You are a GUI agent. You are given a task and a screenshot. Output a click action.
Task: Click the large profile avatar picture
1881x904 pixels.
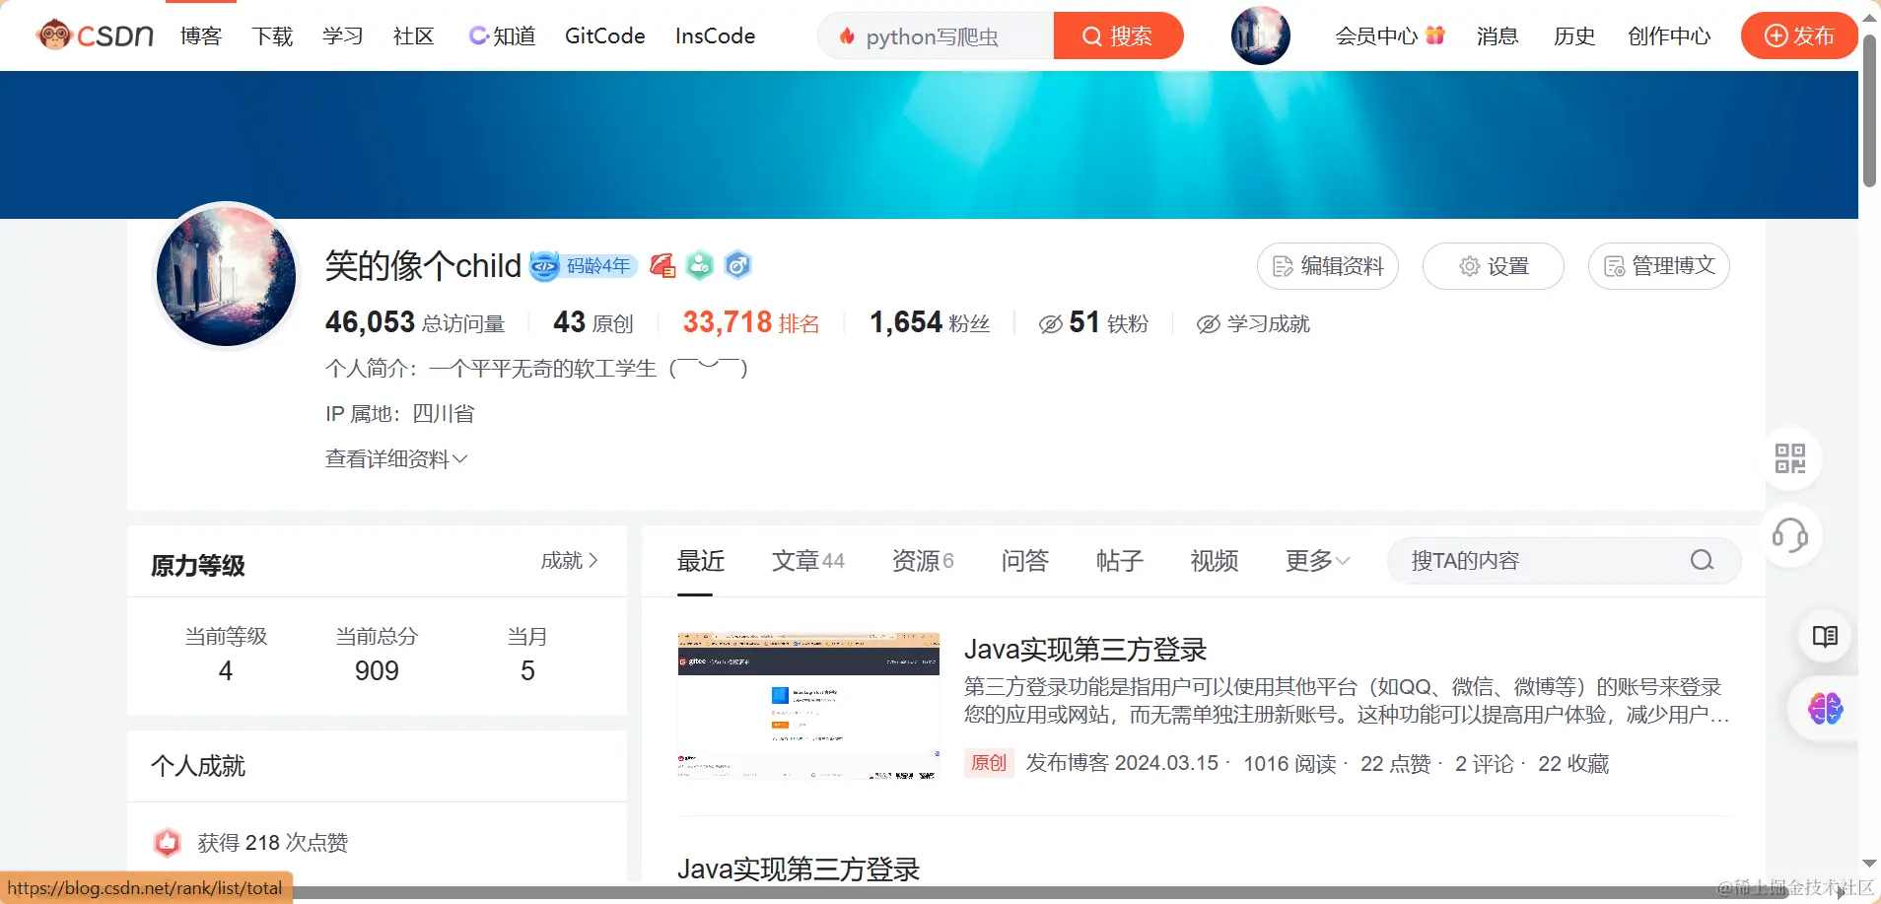pyautogui.click(x=227, y=276)
